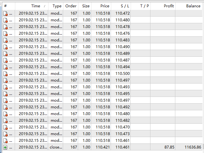Click the Order column header
Viewport: 204px width, 153px height.
tap(71, 6)
